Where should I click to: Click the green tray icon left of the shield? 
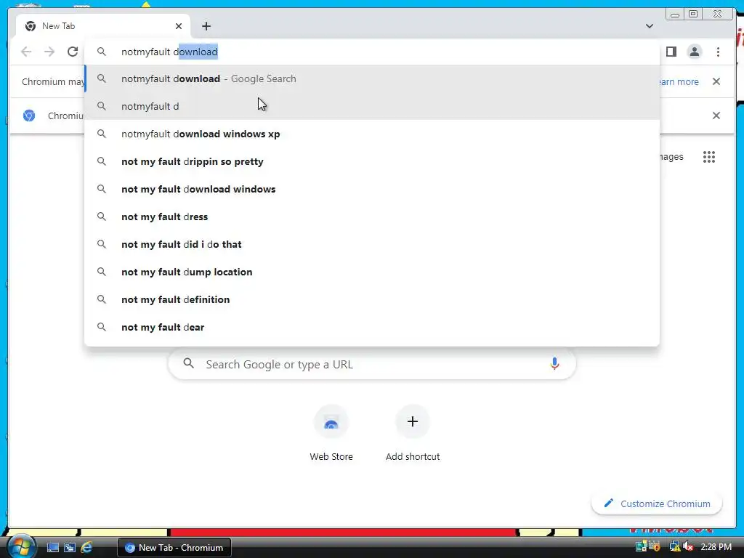(642, 546)
